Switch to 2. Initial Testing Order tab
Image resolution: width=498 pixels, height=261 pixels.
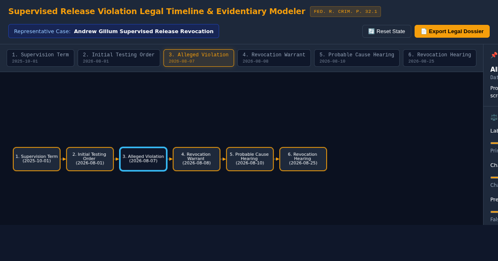(x=119, y=58)
